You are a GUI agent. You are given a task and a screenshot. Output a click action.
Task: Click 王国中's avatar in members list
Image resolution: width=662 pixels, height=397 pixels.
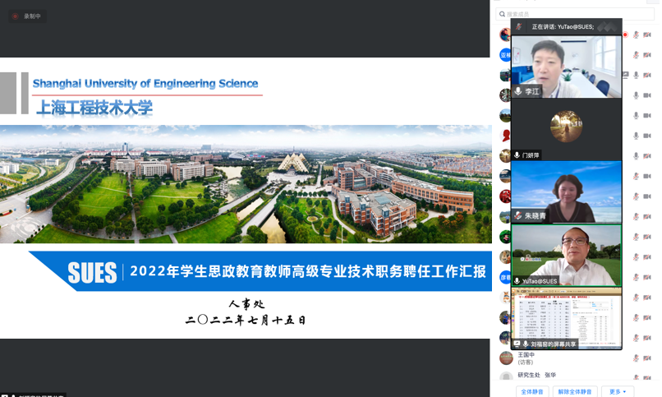click(506, 358)
